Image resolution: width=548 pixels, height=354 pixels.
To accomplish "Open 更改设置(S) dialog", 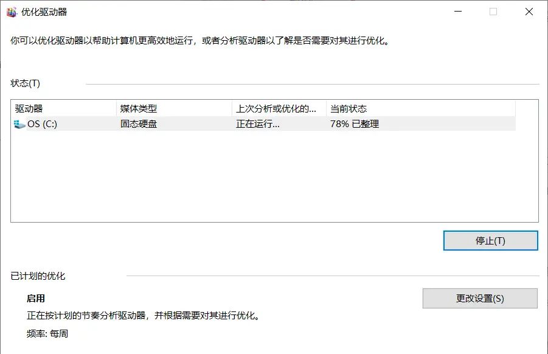I will point(482,297).
